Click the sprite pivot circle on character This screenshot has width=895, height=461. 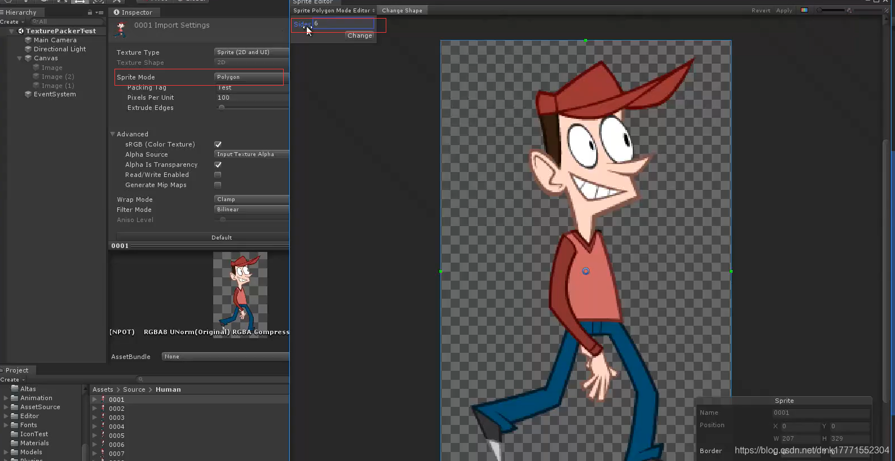586,272
